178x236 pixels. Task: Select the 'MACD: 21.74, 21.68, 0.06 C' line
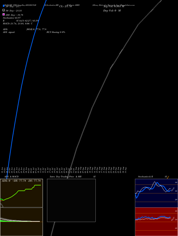[x=18, y=24]
